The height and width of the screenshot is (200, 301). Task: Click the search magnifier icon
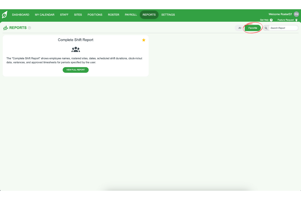pyautogui.click(x=266, y=28)
